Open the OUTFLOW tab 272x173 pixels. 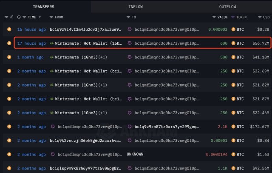pyautogui.click(x=227, y=7)
